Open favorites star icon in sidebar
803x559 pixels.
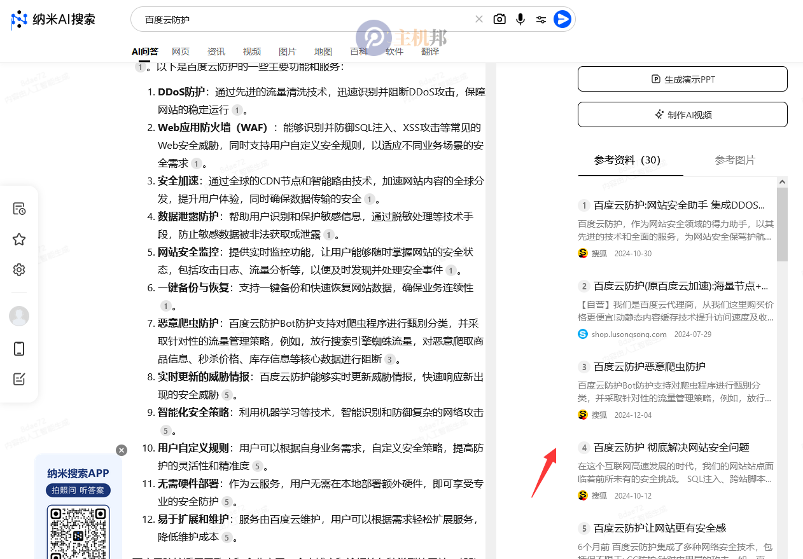[19, 239]
